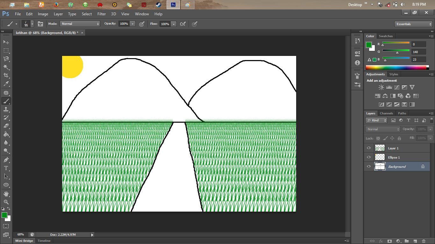The height and width of the screenshot is (244, 435).
Task: Open the Opacity dropdown in the options bar
Action: coord(132,24)
